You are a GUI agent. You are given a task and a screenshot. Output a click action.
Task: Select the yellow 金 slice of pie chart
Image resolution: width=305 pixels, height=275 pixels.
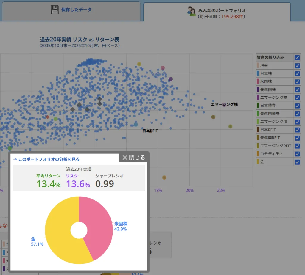60,232
